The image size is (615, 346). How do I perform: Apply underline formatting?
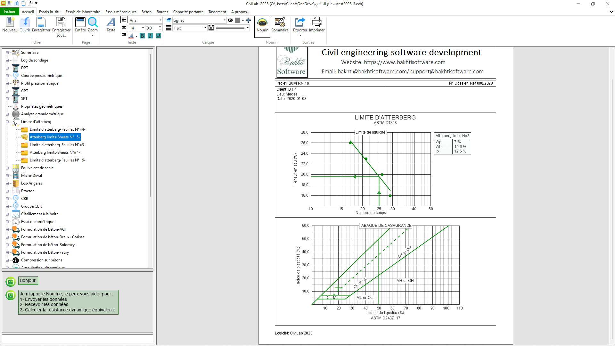pyautogui.click(x=158, y=36)
